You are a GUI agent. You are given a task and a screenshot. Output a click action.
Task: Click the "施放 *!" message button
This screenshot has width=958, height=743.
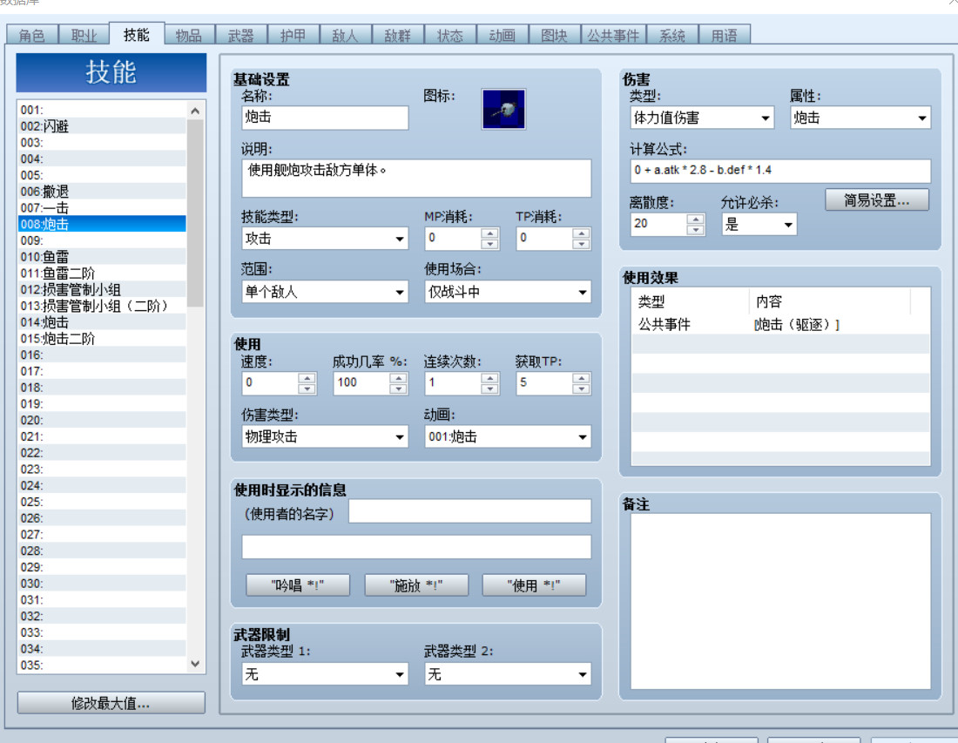click(x=416, y=585)
